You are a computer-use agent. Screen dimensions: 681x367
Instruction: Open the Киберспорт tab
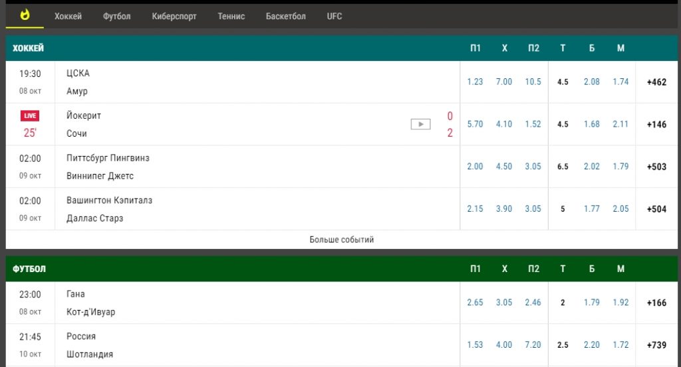click(x=174, y=17)
